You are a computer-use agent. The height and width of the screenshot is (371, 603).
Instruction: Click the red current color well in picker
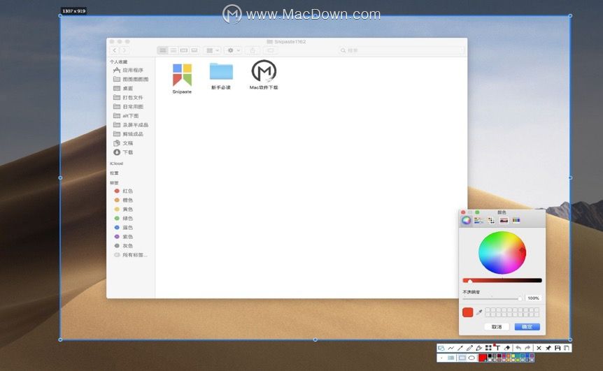(467, 312)
